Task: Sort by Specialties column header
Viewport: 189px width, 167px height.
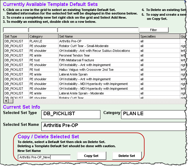Action: point(160,36)
